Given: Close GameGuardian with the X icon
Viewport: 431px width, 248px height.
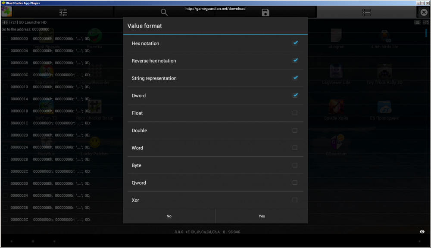Looking at the screenshot, I should pos(423,12).
